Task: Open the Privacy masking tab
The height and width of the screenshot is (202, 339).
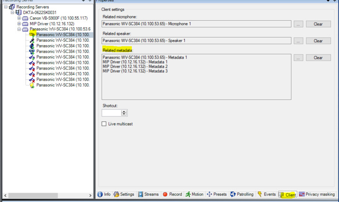Action: pos(317,194)
